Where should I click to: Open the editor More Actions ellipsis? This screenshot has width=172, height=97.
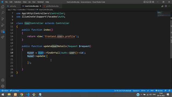tap(169, 6)
